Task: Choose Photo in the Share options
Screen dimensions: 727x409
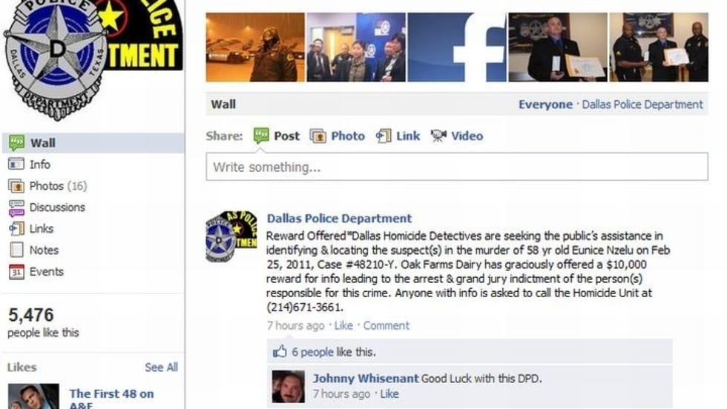Action: pos(348,136)
